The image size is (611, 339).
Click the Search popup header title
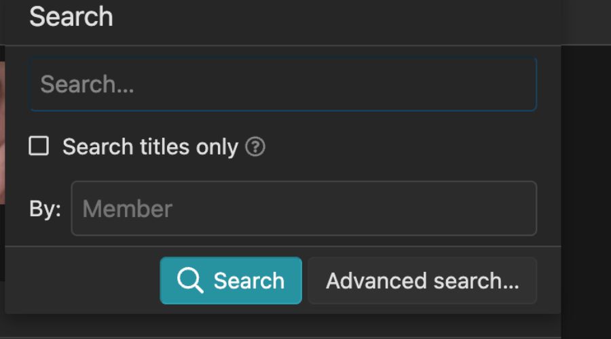[71, 17]
